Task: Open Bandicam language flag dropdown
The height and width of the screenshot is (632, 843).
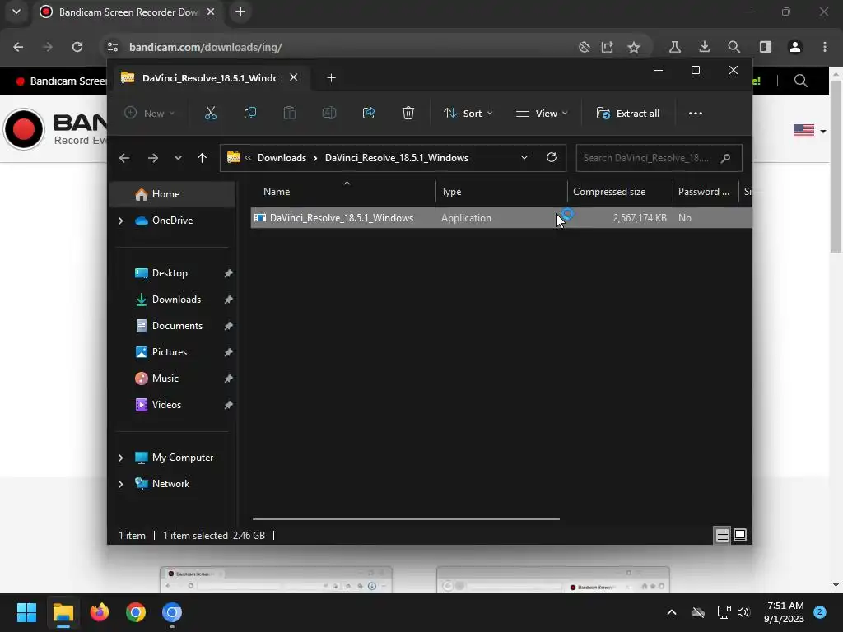Action: coord(809,131)
